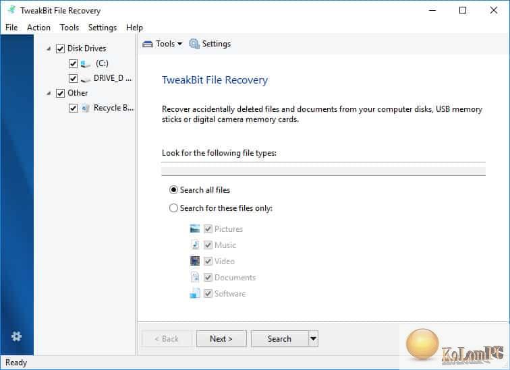Click the Music note icon
Image resolution: width=510 pixels, height=370 pixels.
pyautogui.click(x=195, y=245)
